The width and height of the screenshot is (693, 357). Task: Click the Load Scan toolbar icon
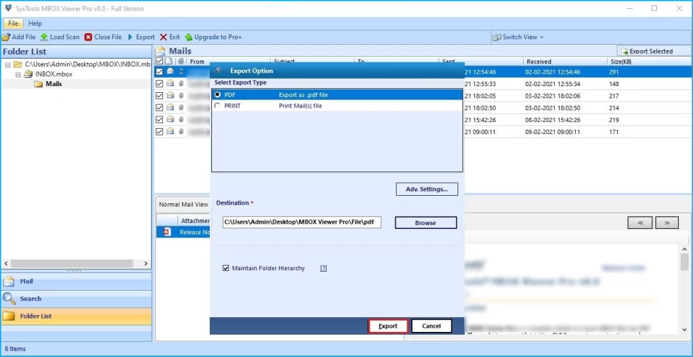coord(44,37)
